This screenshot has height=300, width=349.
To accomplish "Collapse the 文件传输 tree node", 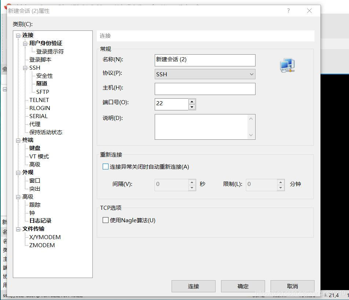I will click(x=18, y=229).
